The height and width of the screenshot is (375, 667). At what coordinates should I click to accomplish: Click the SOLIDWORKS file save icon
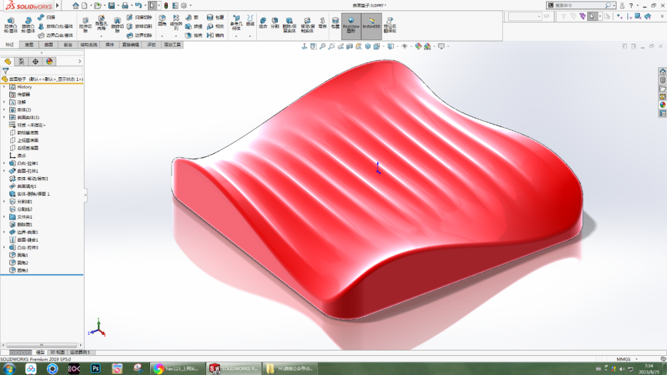111,6
